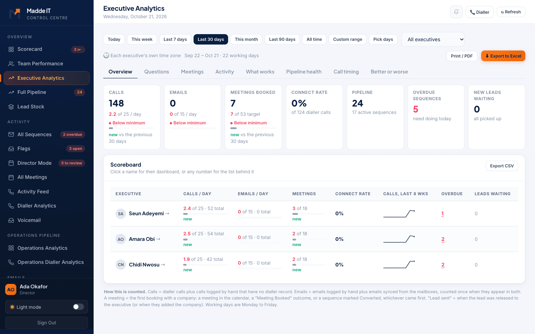Open the Pipeline health tab
The image size is (535, 334).
coord(304,72)
